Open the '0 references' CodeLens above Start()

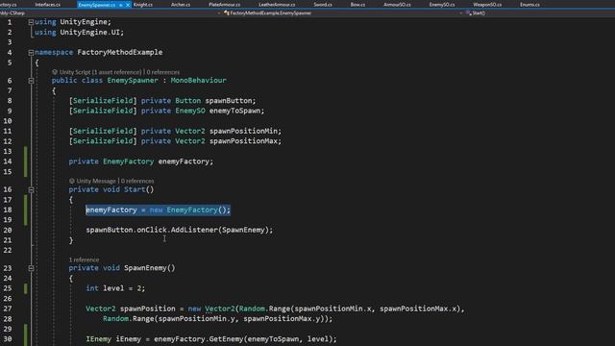pyautogui.click(x=137, y=181)
